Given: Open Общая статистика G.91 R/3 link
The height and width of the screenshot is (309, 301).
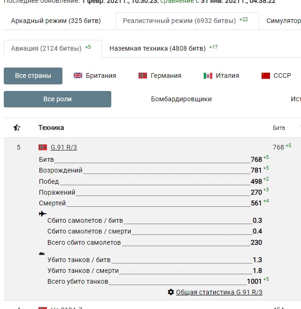Looking at the screenshot, I should tap(219, 292).
